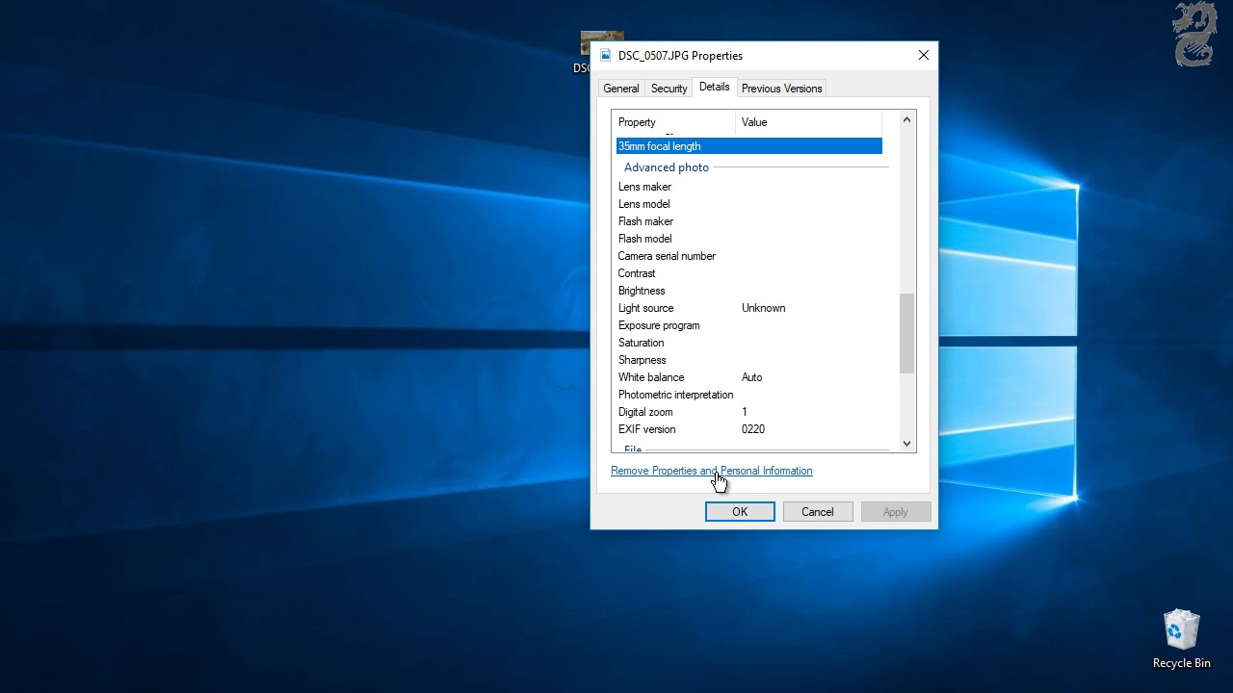
Task: Select the Details tab
Action: click(714, 87)
